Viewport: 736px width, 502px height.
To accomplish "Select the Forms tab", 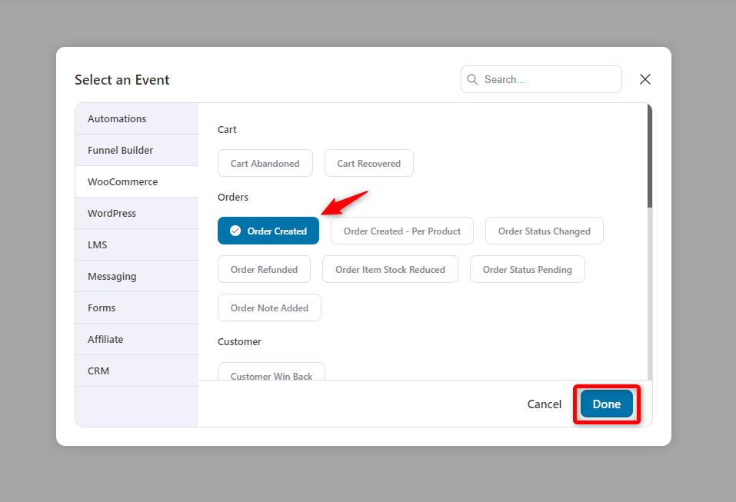I will pos(137,308).
